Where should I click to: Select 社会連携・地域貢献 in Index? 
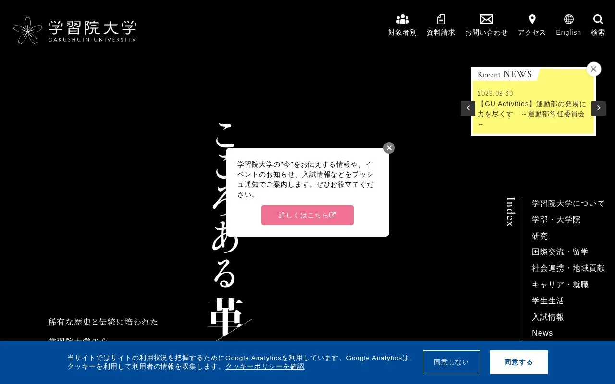pos(568,268)
